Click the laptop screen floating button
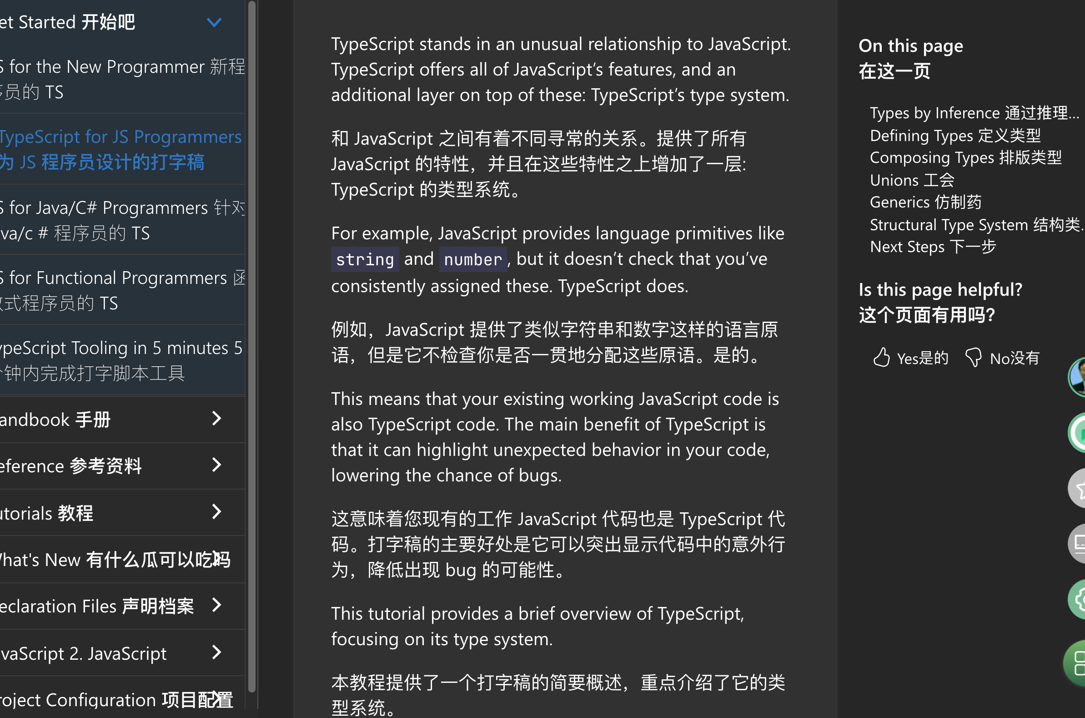The width and height of the screenshot is (1085, 718). click(1079, 544)
